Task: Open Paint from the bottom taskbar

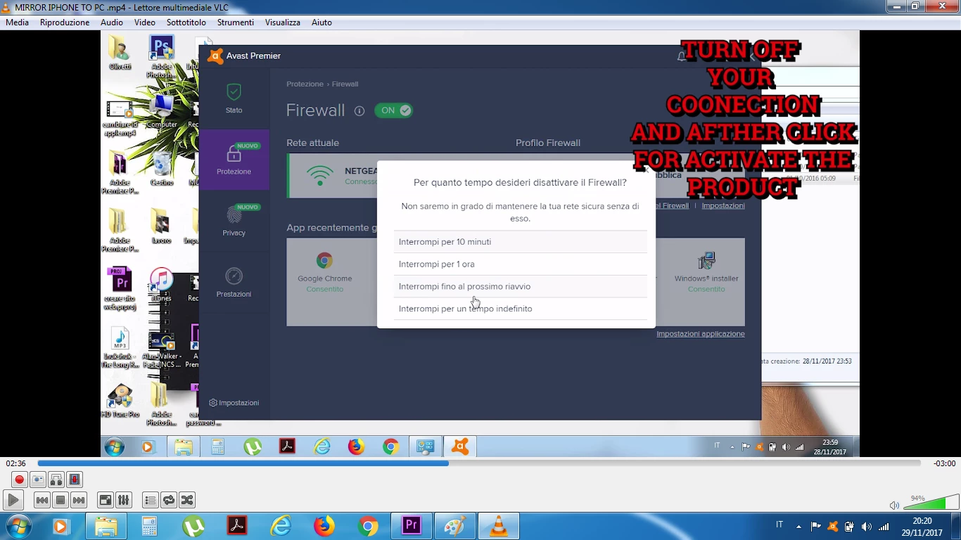Action: pyautogui.click(x=455, y=526)
